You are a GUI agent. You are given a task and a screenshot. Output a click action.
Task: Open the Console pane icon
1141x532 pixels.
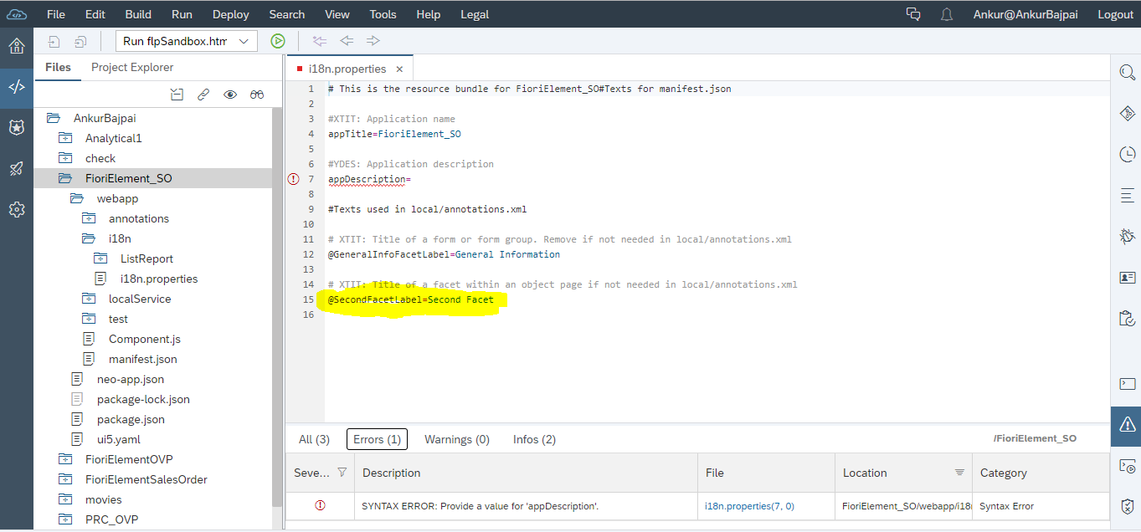click(1127, 384)
